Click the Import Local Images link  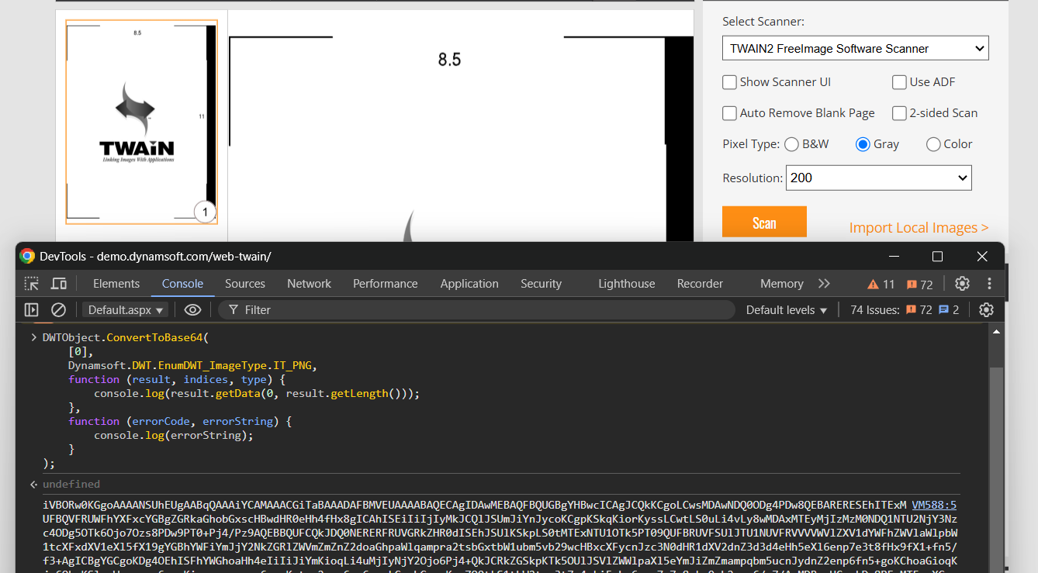point(919,228)
